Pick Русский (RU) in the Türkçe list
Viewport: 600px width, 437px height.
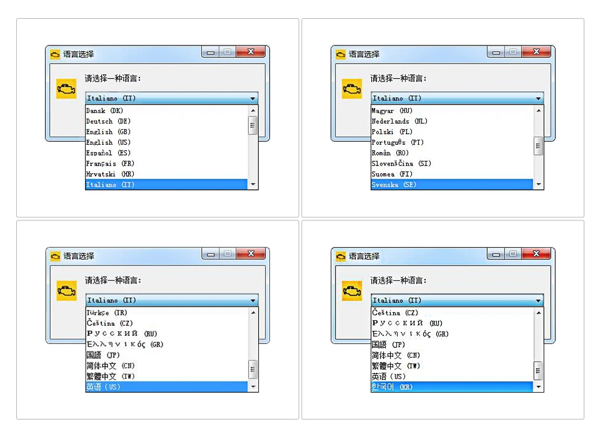[167, 334]
